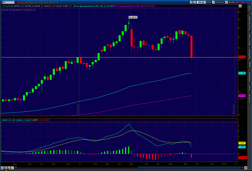Click the large red 31.142 last price in the header
This screenshot has height=171, width=252.
click(x=240, y=2)
